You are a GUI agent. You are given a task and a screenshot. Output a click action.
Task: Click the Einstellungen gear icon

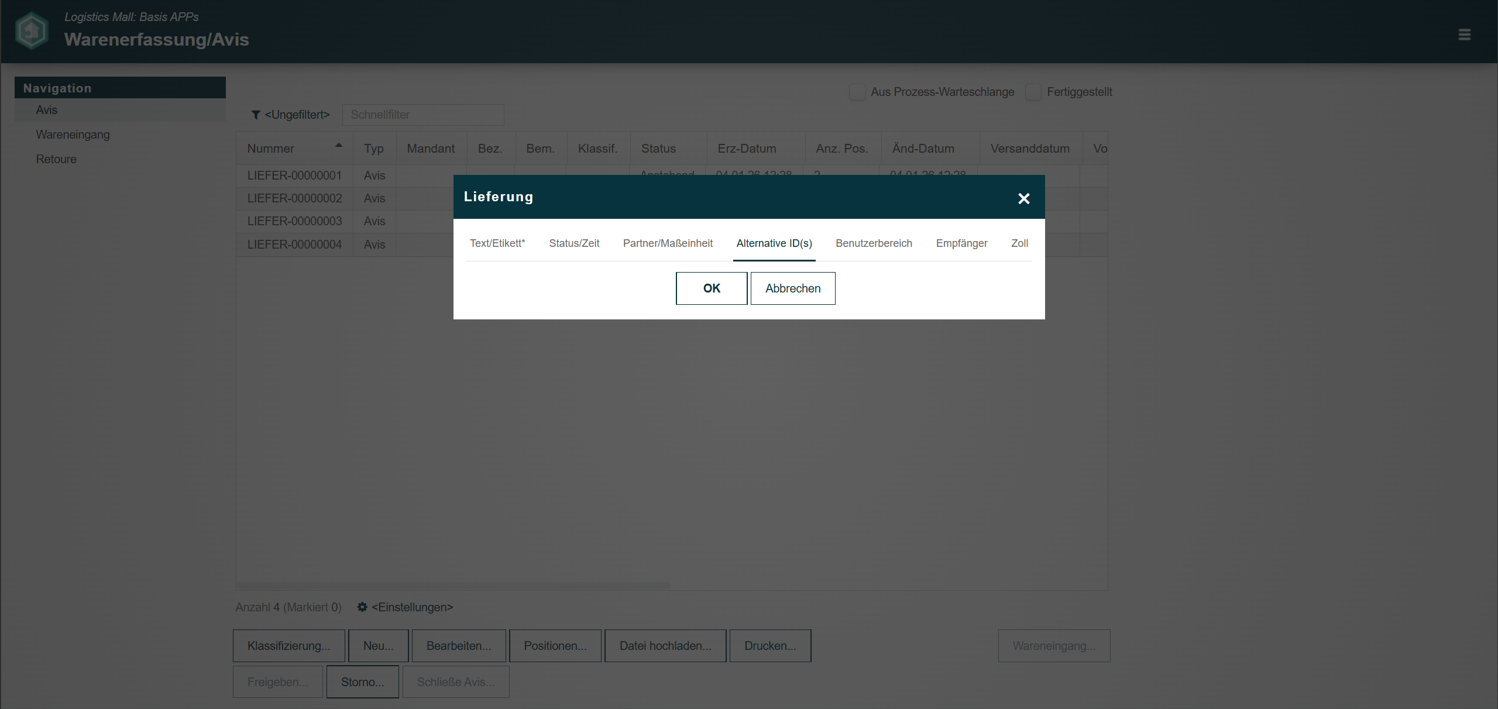[362, 607]
